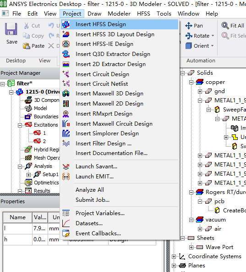
Task: Click the value cell for variable l
Action: coord(40,228)
